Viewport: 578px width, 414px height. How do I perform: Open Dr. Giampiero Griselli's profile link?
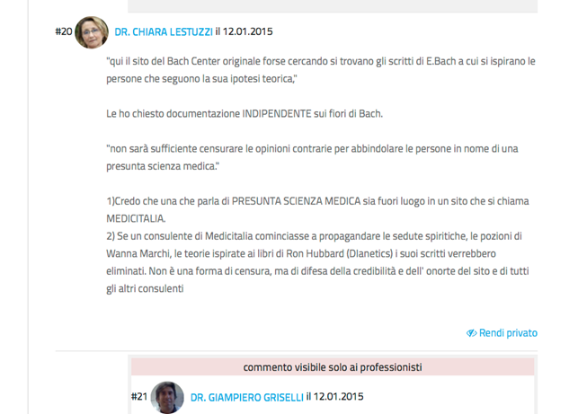pyautogui.click(x=246, y=398)
